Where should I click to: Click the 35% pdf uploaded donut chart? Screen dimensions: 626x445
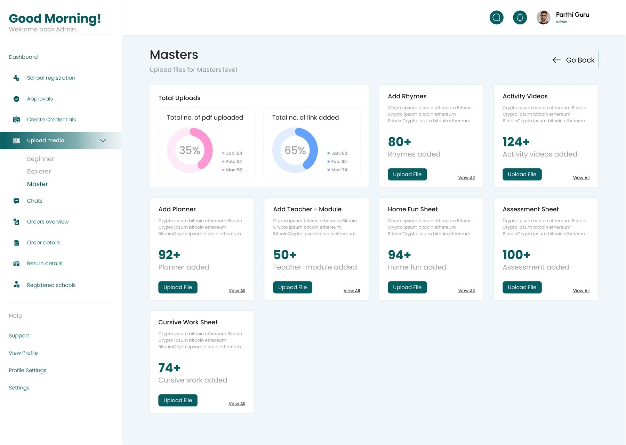tap(190, 150)
